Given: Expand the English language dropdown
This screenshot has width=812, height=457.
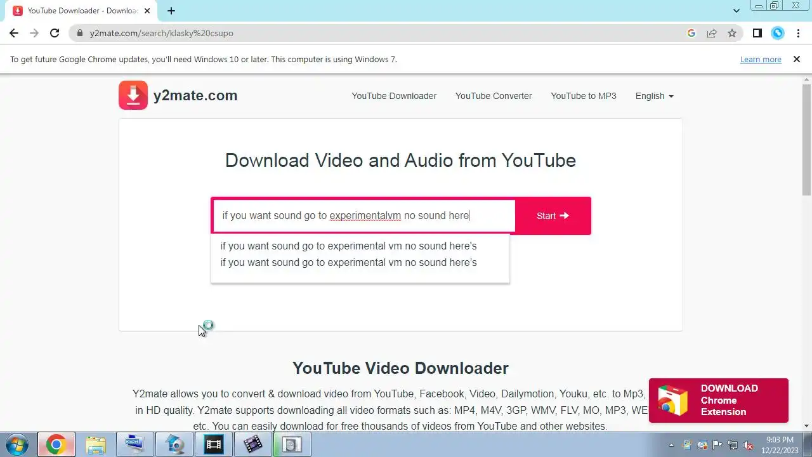Looking at the screenshot, I should click(x=655, y=96).
